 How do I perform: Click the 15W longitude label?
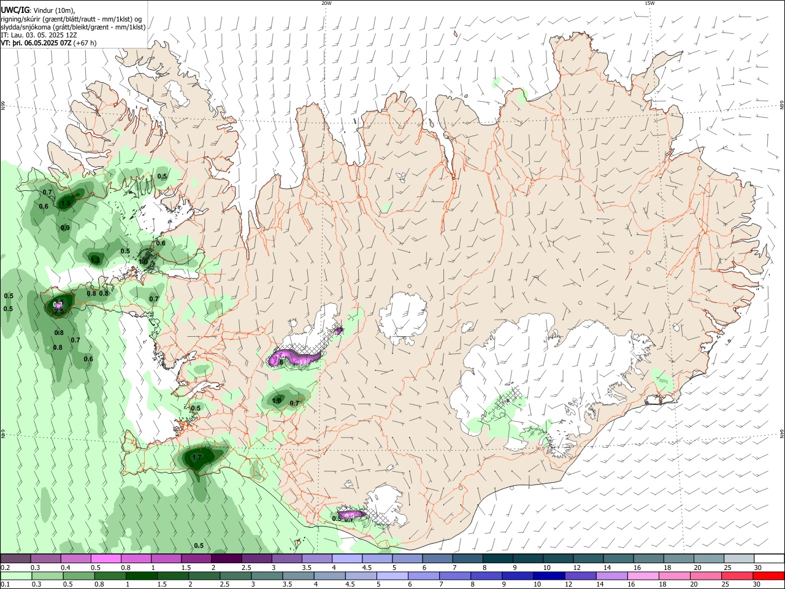click(649, 3)
